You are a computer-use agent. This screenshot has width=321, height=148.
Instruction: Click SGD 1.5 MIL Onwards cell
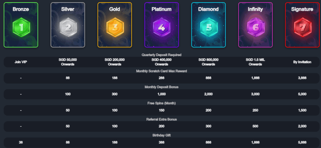(x=255, y=62)
